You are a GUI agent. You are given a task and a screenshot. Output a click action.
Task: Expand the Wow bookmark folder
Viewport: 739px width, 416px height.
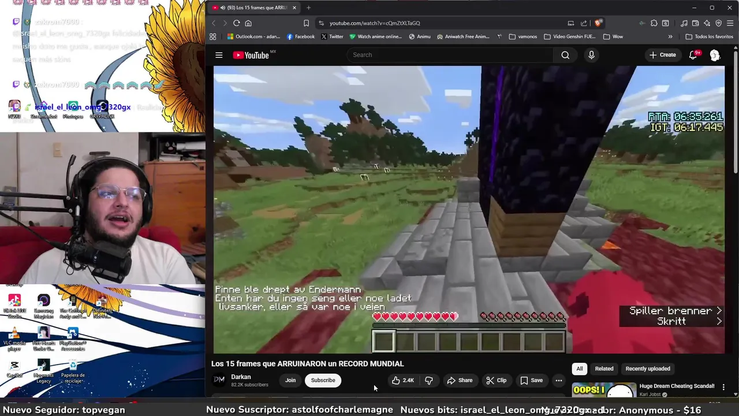pyautogui.click(x=613, y=36)
